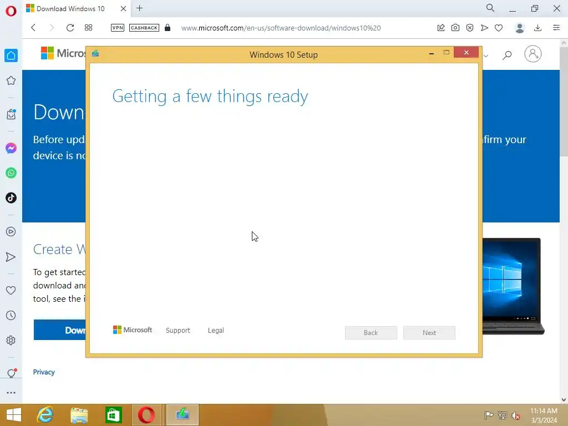Image resolution: width=568 pixels, height=426 pixels.
Task: Go back with the browser back arrow
Action: 33,28
